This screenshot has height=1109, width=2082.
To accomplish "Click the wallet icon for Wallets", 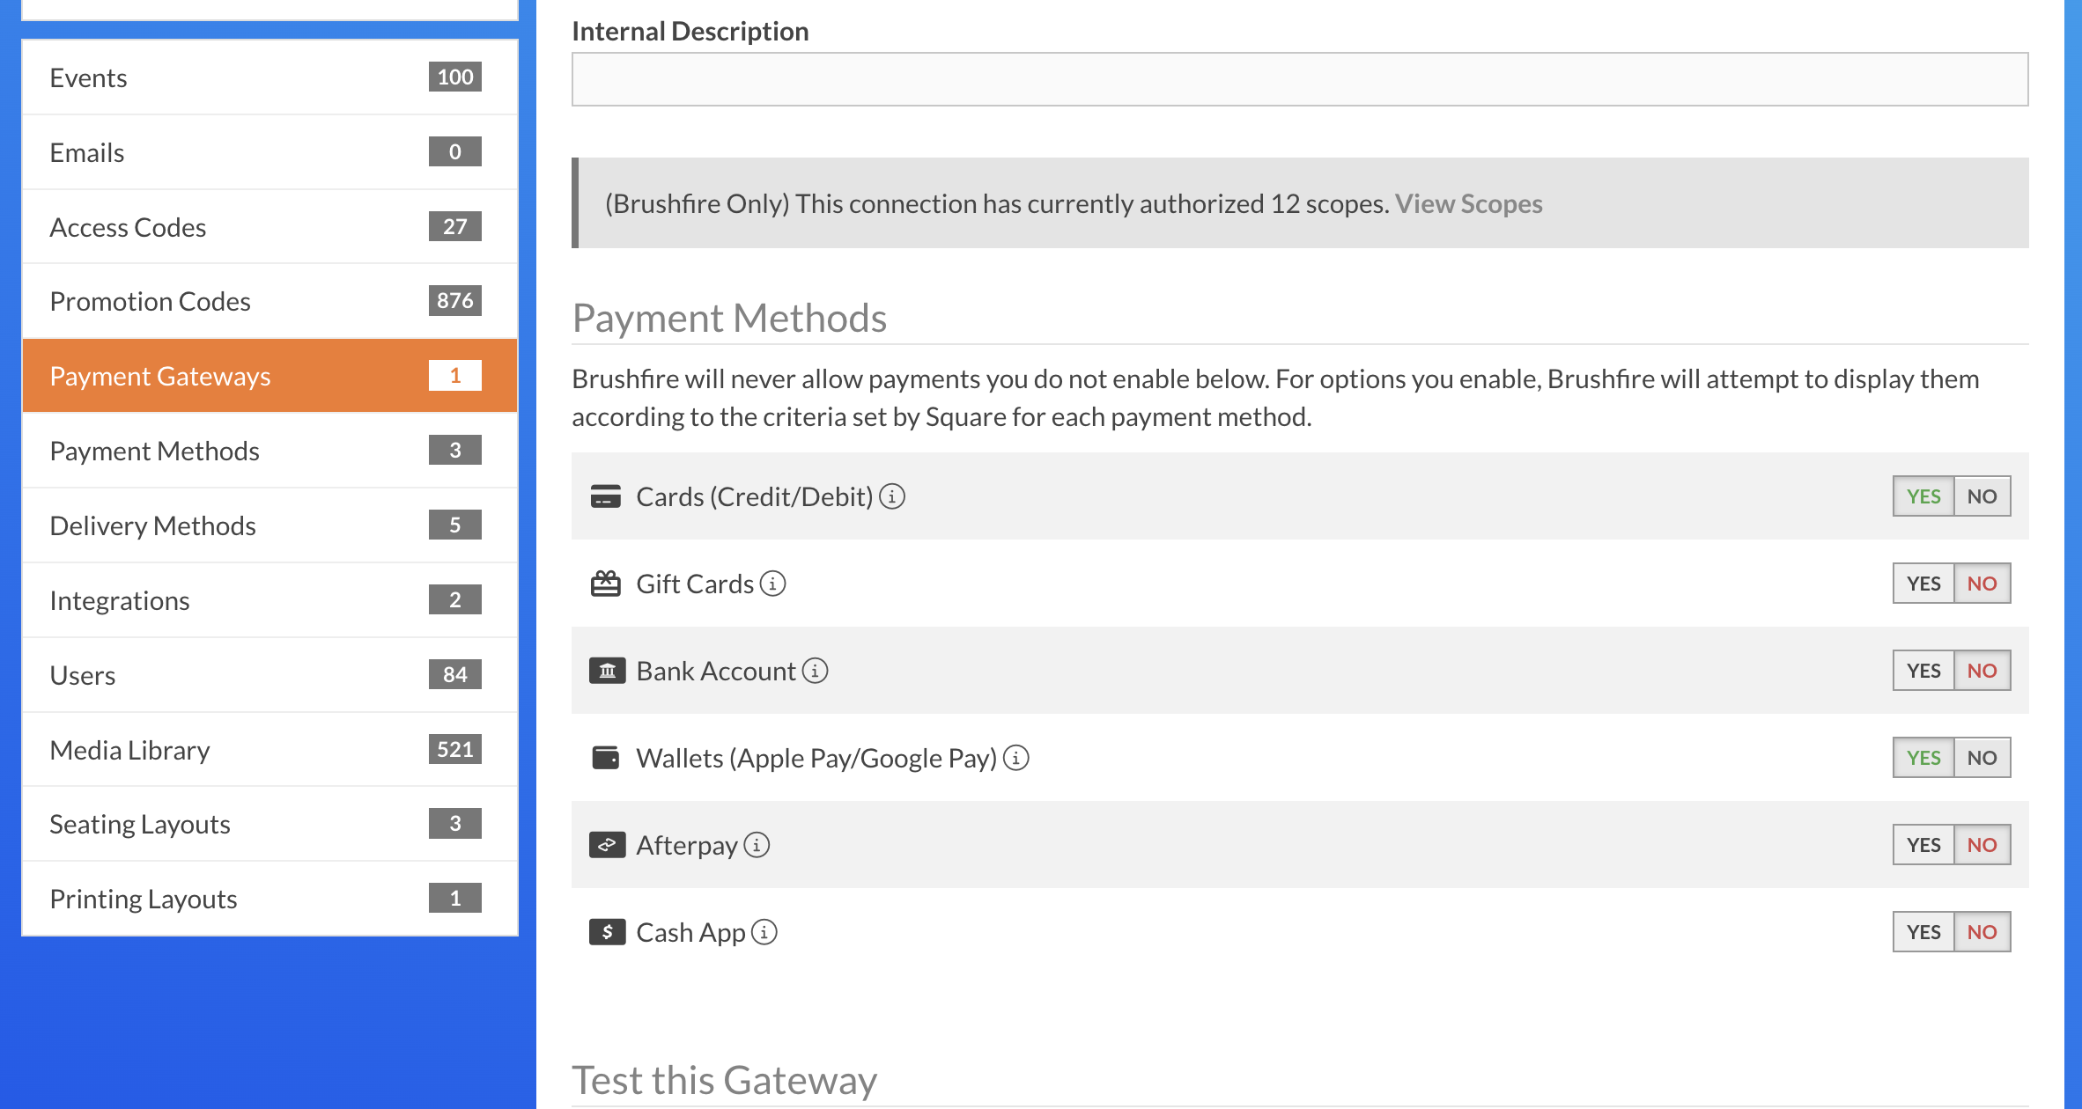I will click(x=607, y=757).
